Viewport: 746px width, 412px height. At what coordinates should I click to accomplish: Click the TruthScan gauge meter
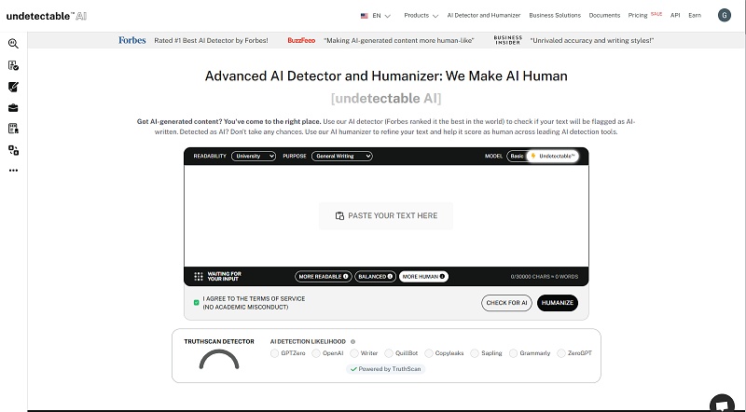point(219,360)
